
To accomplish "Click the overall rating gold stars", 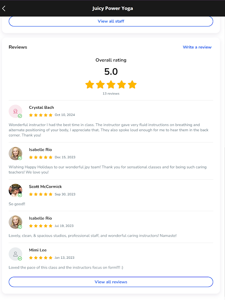I will [x=111, y=84].
